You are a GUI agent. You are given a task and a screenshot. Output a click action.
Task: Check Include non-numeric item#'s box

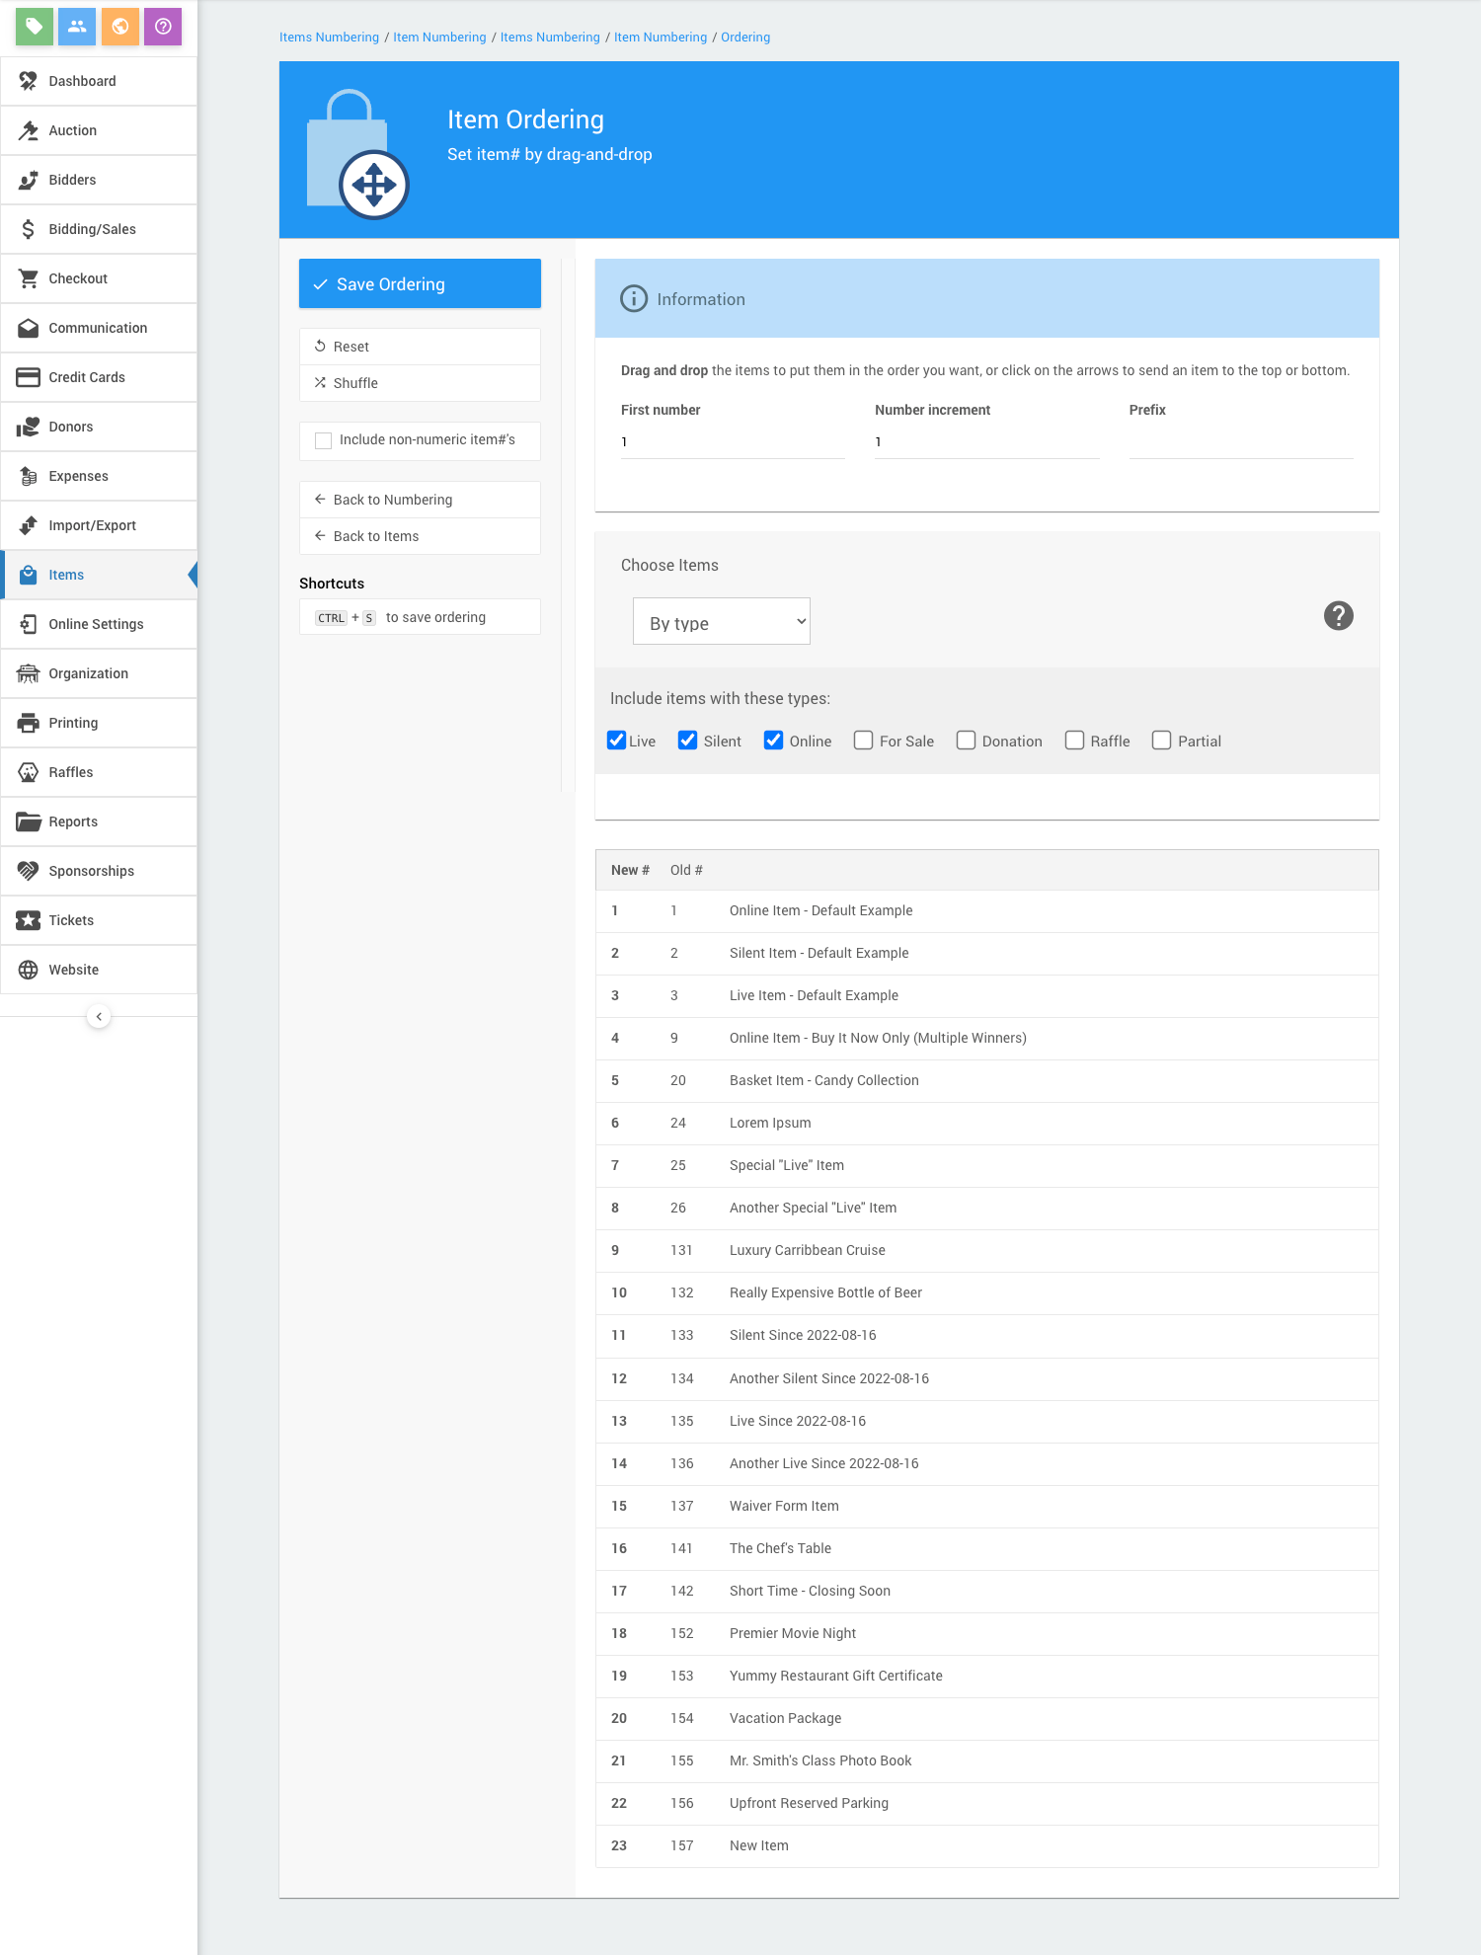323,440
